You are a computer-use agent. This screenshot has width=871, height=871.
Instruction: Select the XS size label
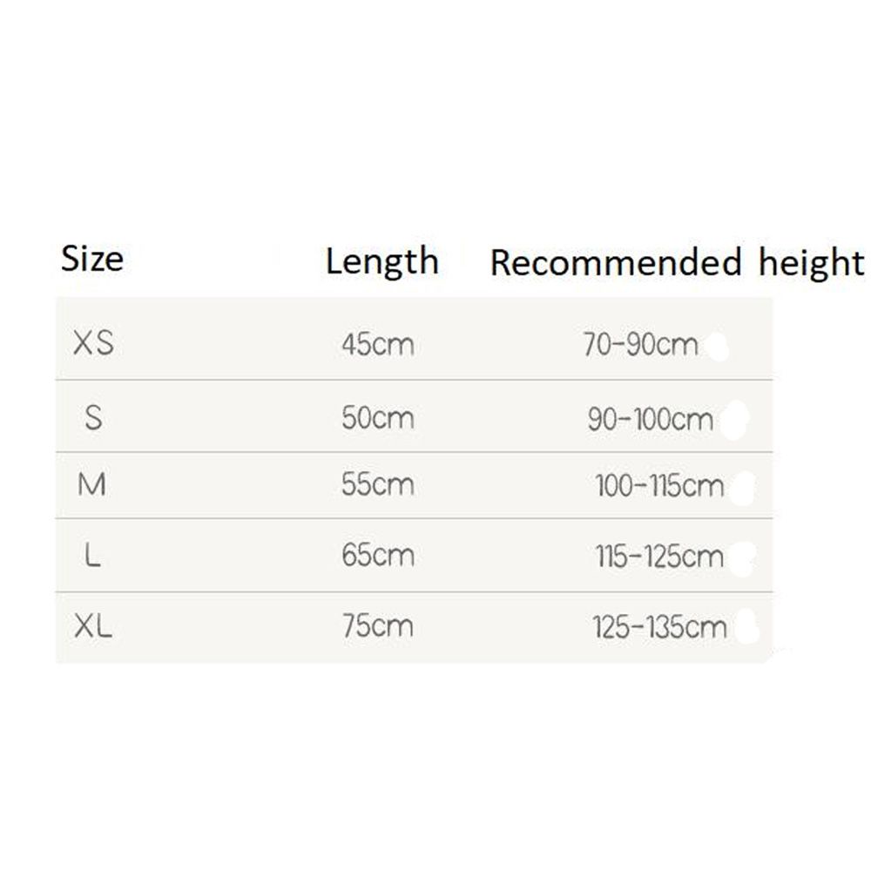[94, 345]
